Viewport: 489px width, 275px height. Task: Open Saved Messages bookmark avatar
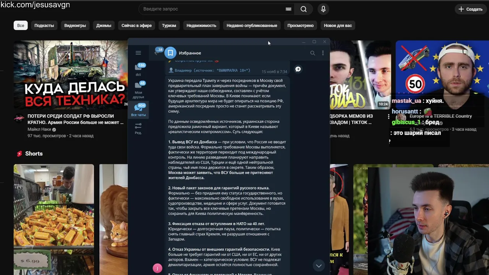(x=170, y=53)
